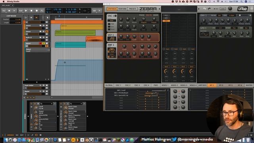Select the MIXER tab in OSC 1
The image size is (254, 143).
(x=156, y=15)
